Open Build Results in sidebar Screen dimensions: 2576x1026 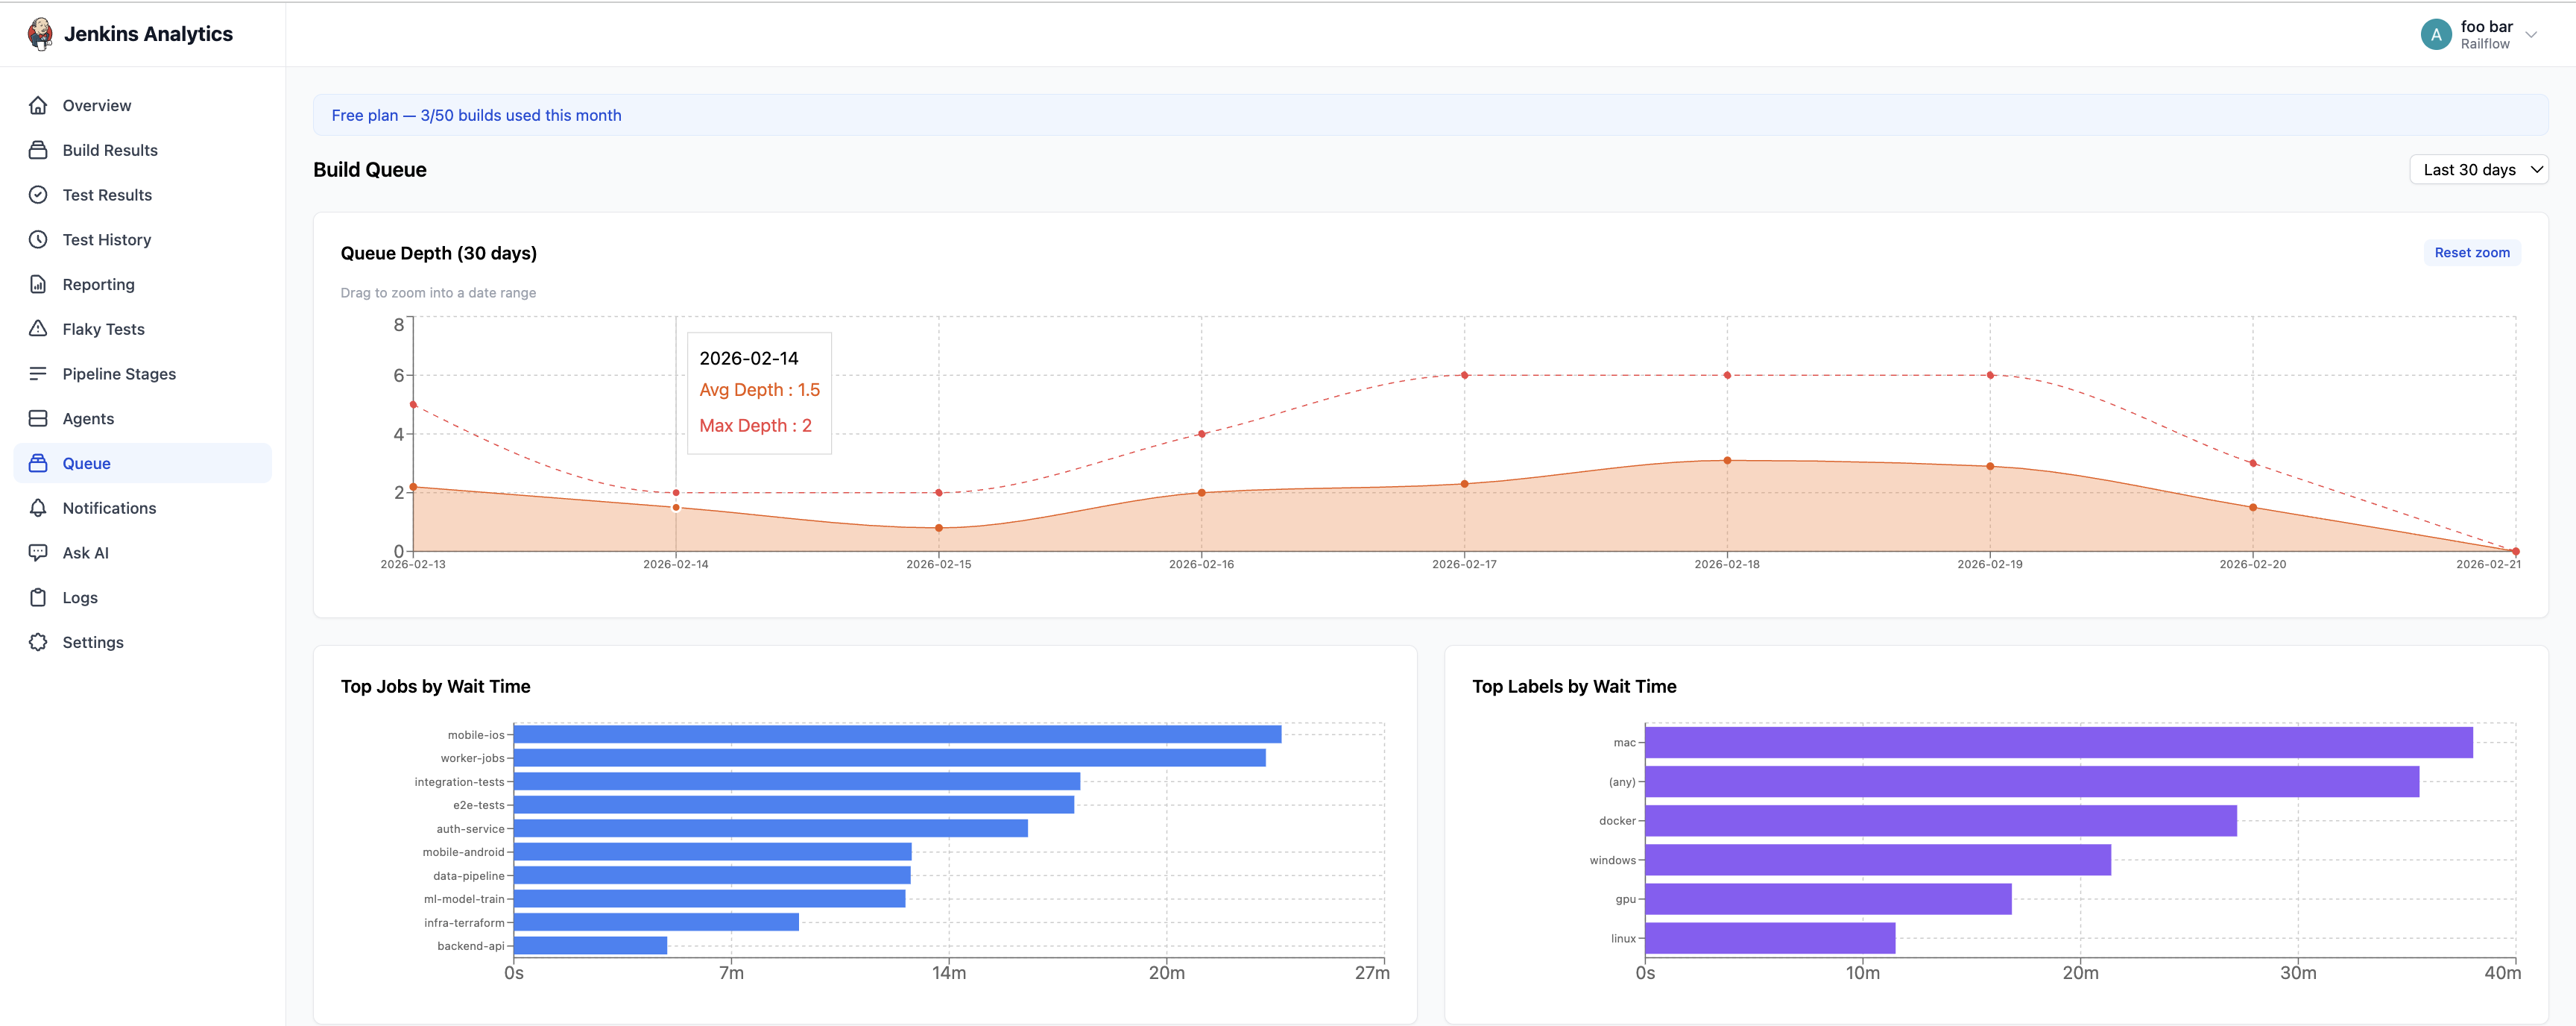[110, 150]
